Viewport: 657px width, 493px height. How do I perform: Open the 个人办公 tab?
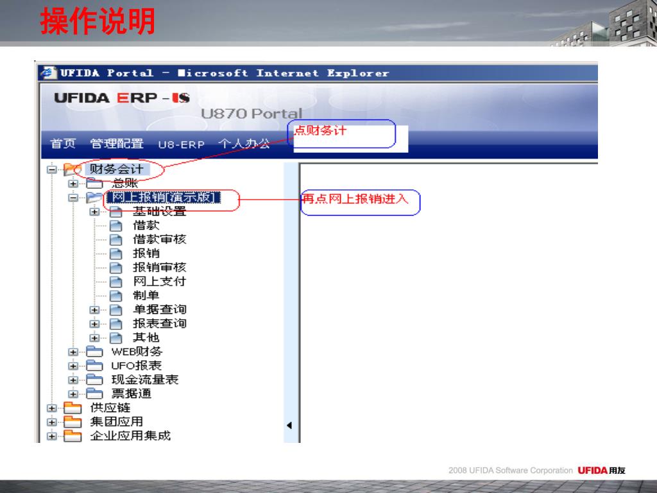point(244,143)
